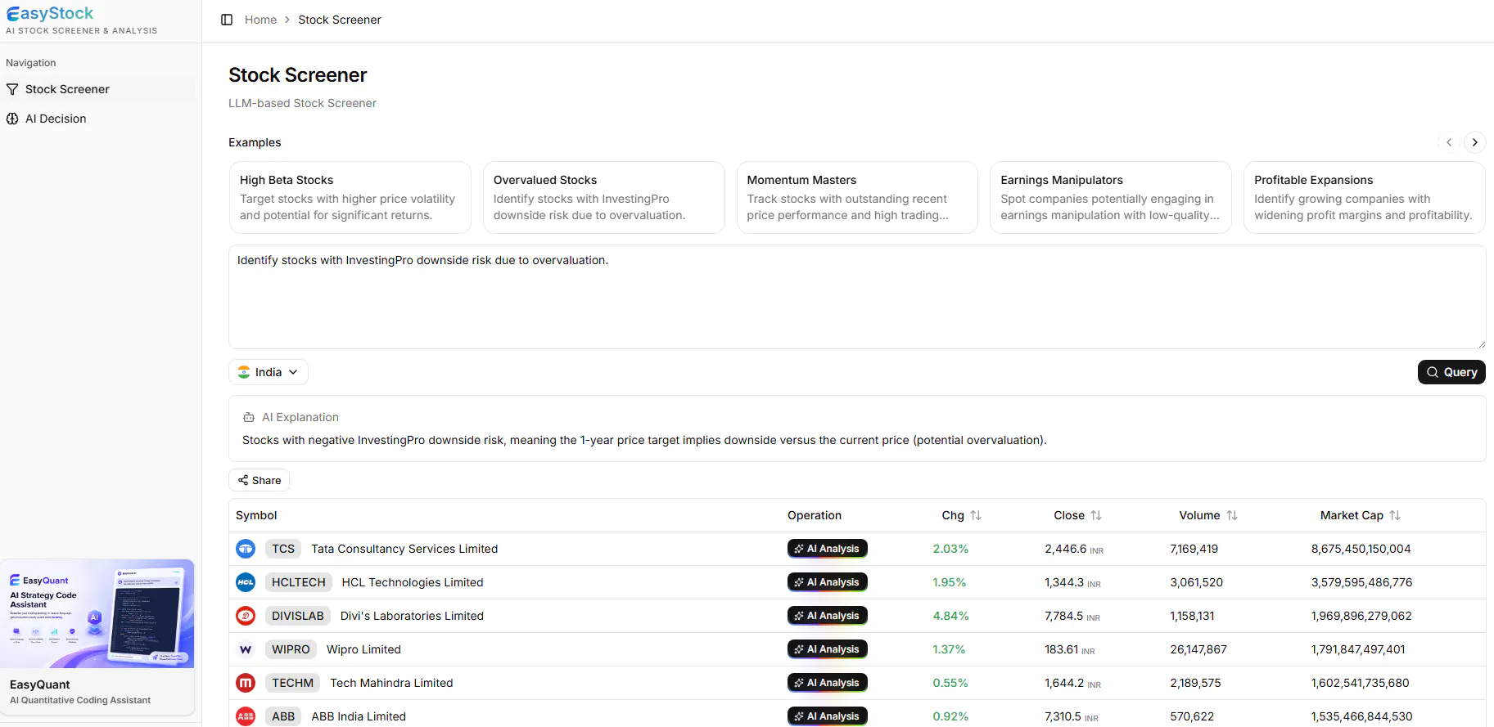Select the DIVISLAB ticker tag

pos(298,616)
